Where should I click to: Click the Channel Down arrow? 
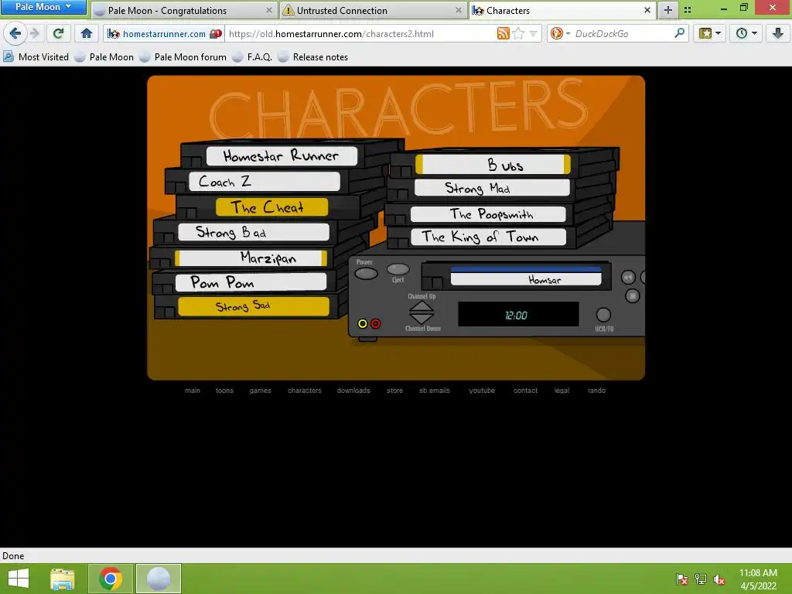pyautogui.click(x=422, y=319)
